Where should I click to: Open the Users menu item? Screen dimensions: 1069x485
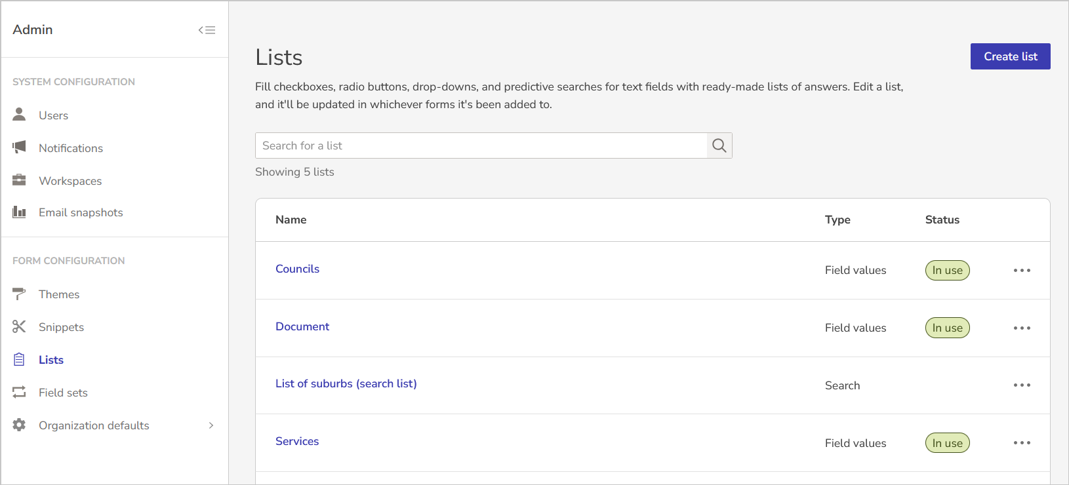(x=53, y=115)
